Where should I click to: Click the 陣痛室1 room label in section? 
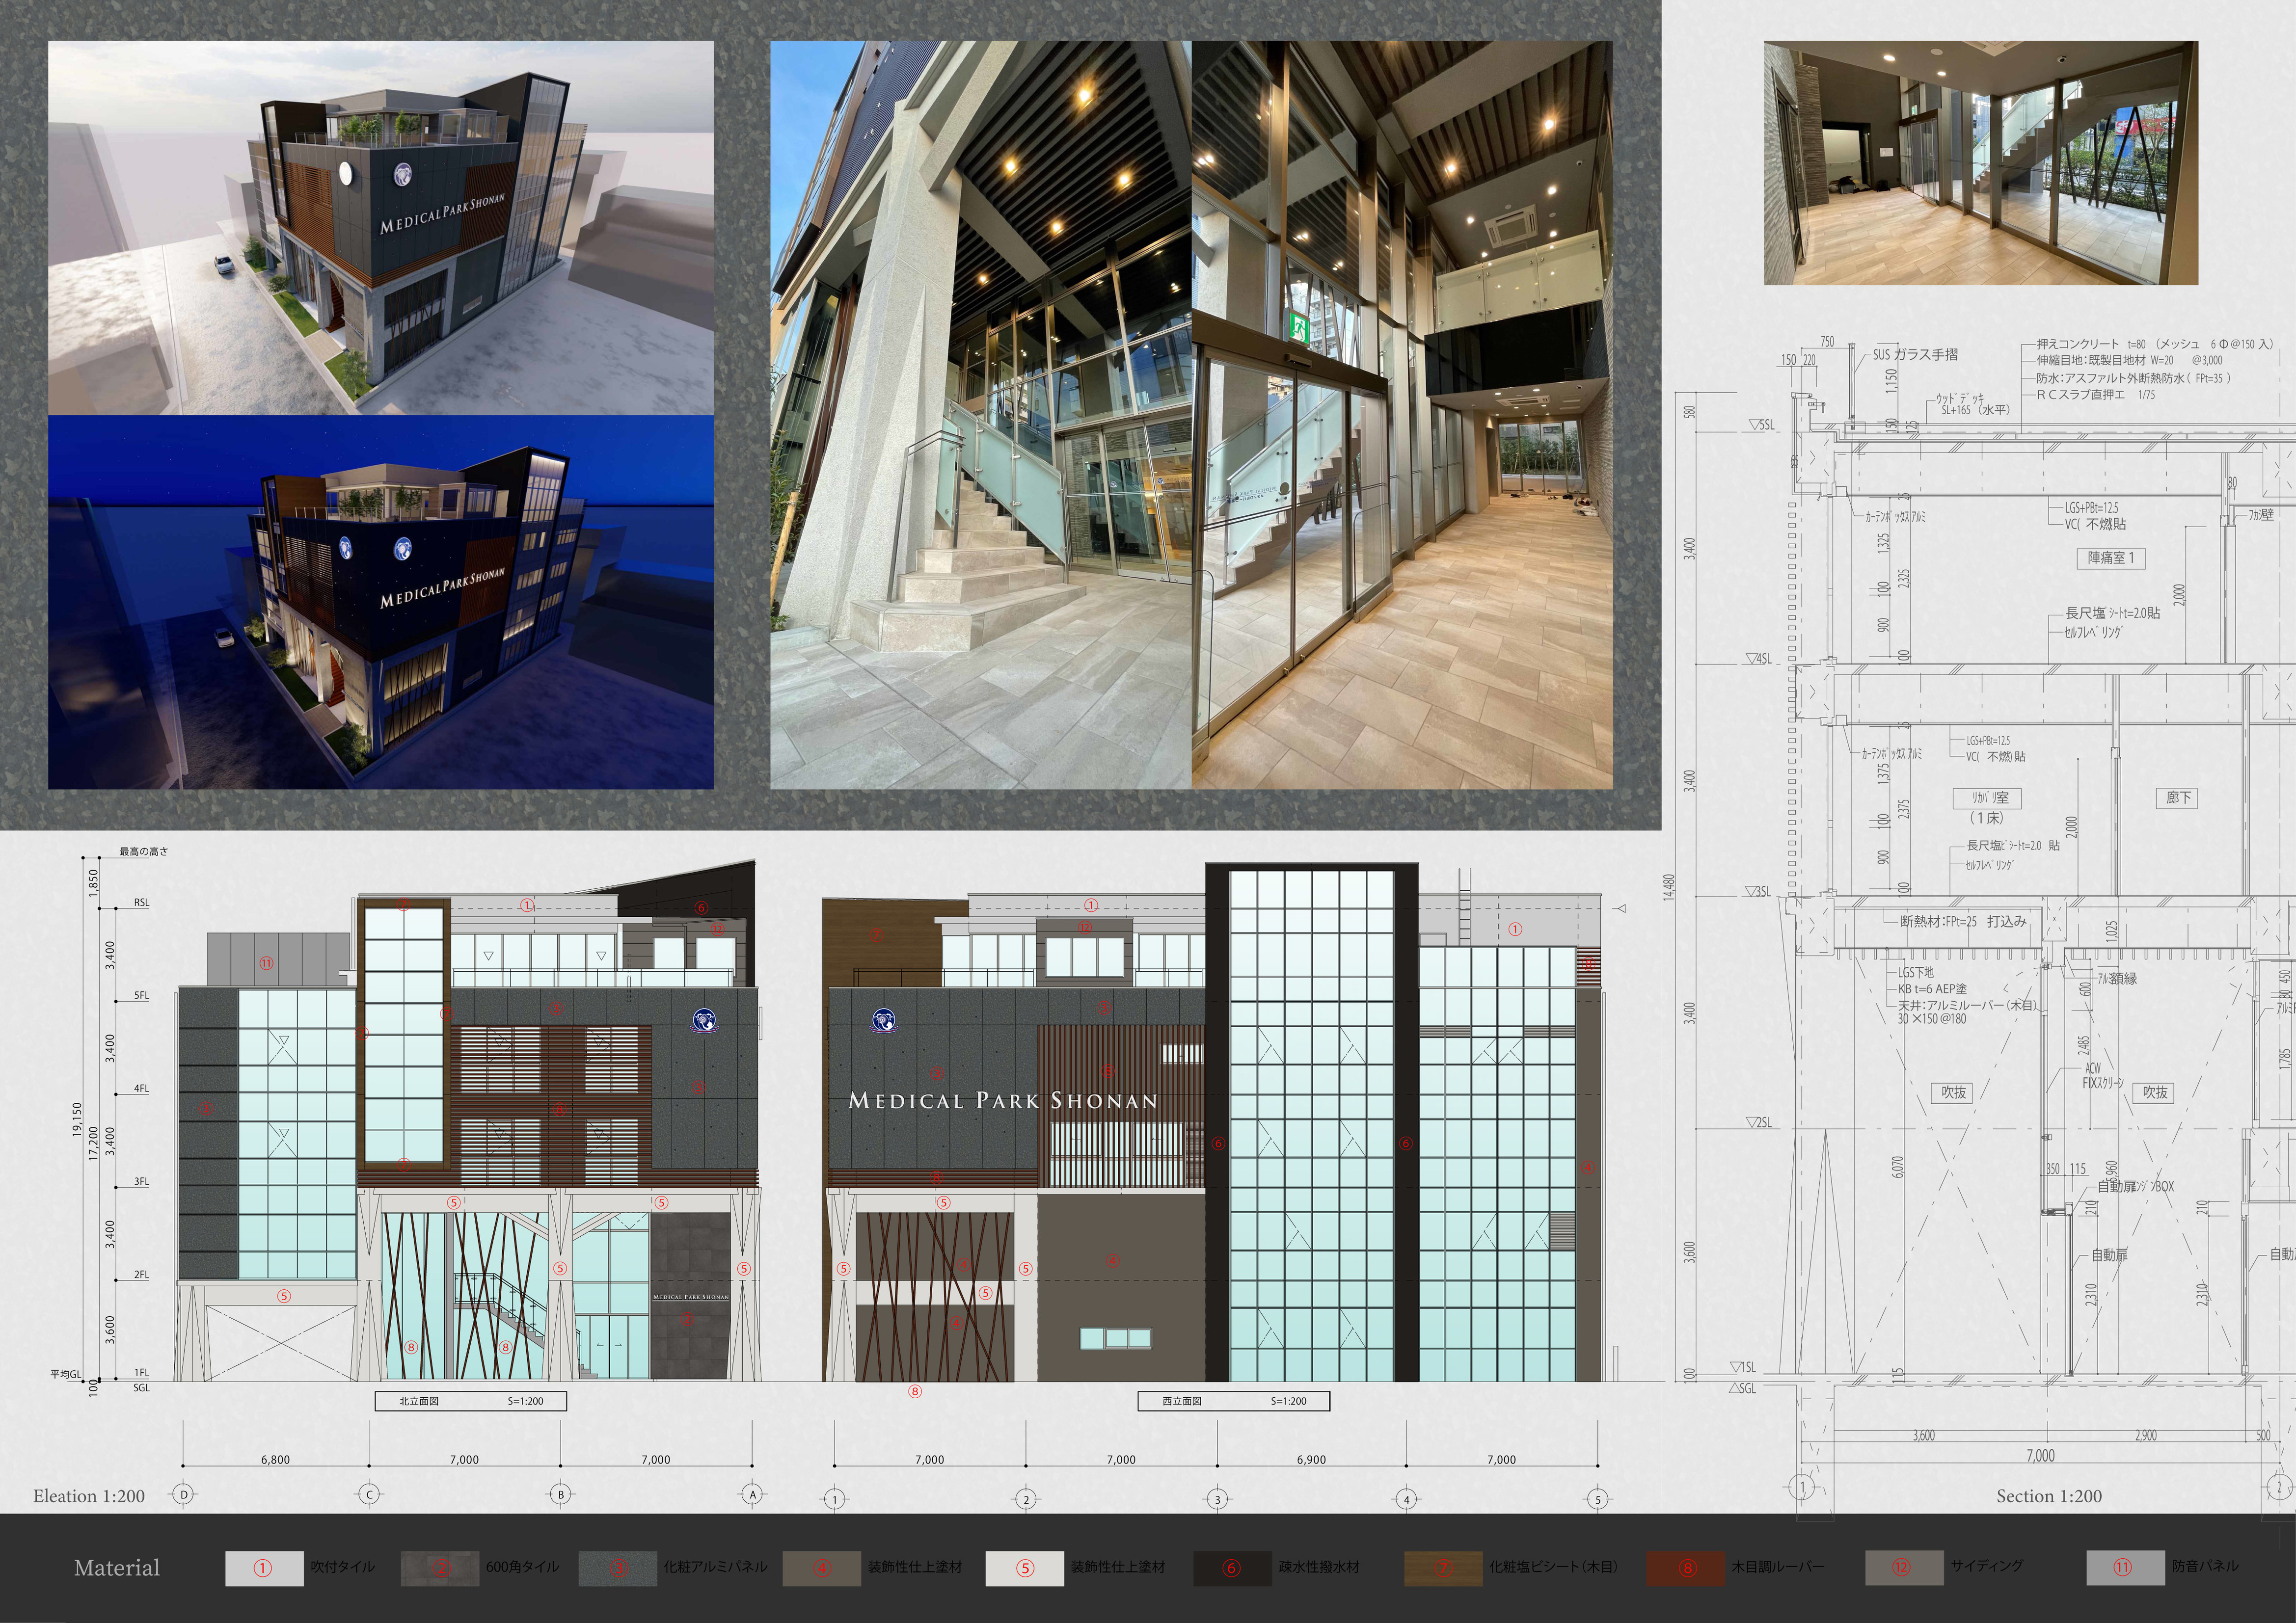pyautogui.click(x=2111, y=558)
